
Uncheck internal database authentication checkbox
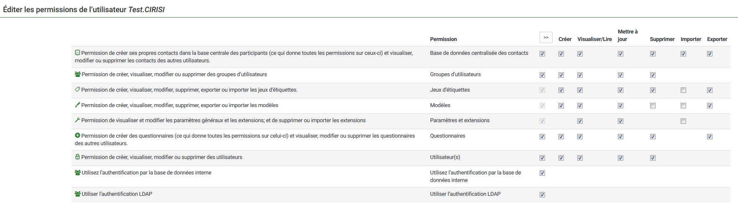[542, 173]
